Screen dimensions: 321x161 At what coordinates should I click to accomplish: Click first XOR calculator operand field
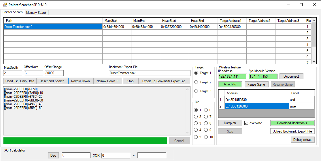[x=76, y=156]
